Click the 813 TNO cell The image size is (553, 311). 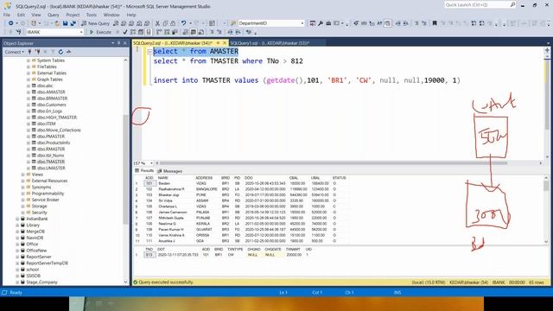[x=149, y=255]
